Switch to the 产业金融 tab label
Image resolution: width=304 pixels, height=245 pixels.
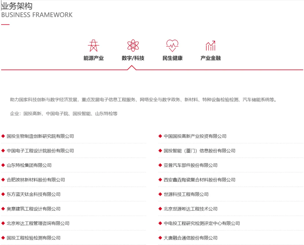[x=211, y=58]
